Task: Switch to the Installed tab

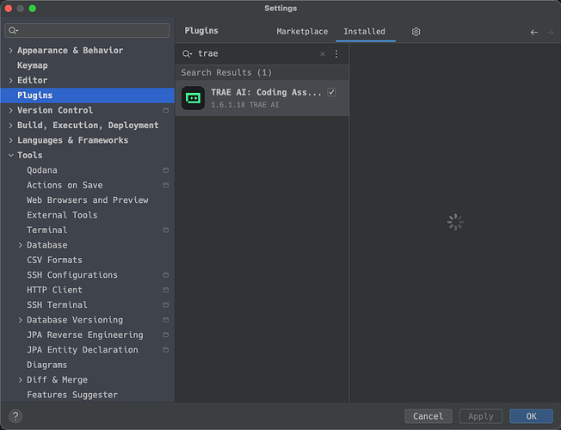Action: click(x=365, y=32)
